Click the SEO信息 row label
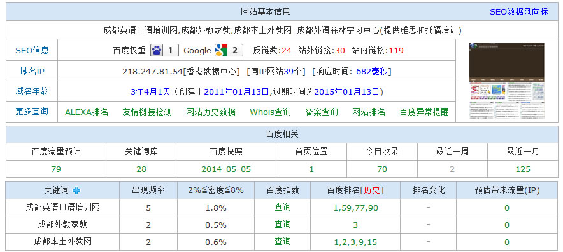The height and width of the screenshot is (252, 563). pyautogui.click(x=32, y=51)
